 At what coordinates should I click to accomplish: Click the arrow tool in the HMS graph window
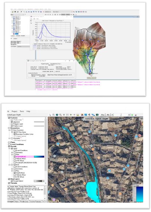(x=31, y=21)
